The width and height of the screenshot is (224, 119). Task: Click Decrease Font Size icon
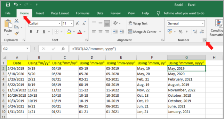(84, 23)
